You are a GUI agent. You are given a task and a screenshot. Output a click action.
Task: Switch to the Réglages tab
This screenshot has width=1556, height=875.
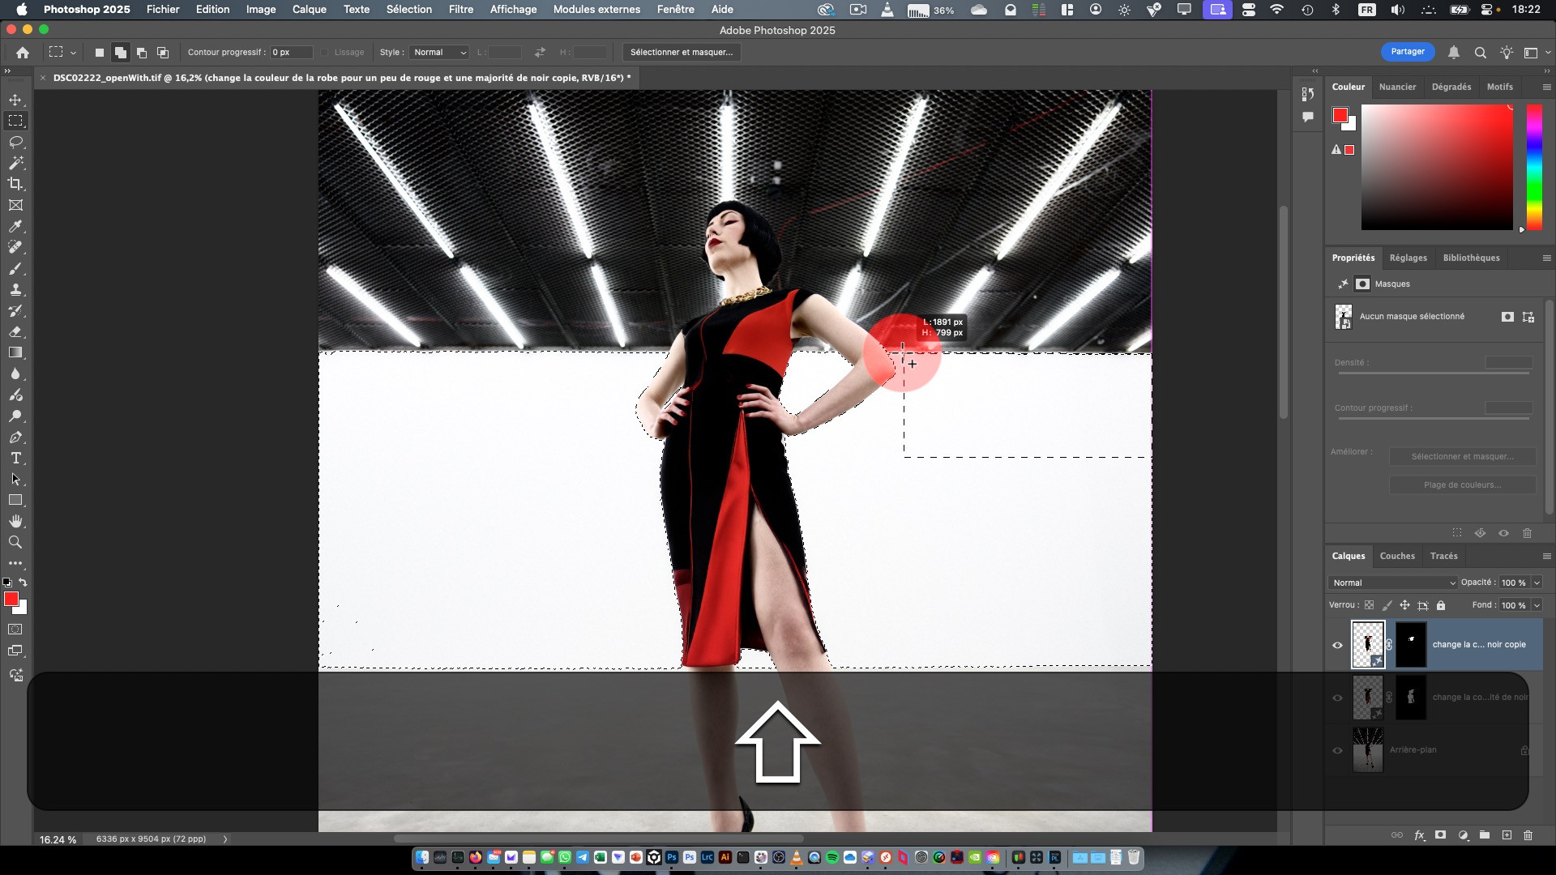(1408, 258)
